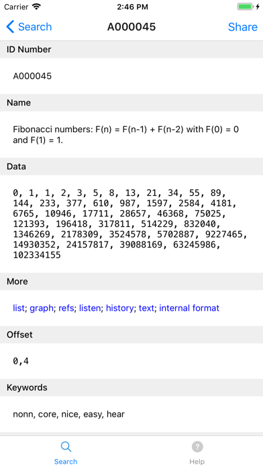Viewport: 263px width, 467px height.
Task: Switch to the Search tab label
Action: (66, 462)
